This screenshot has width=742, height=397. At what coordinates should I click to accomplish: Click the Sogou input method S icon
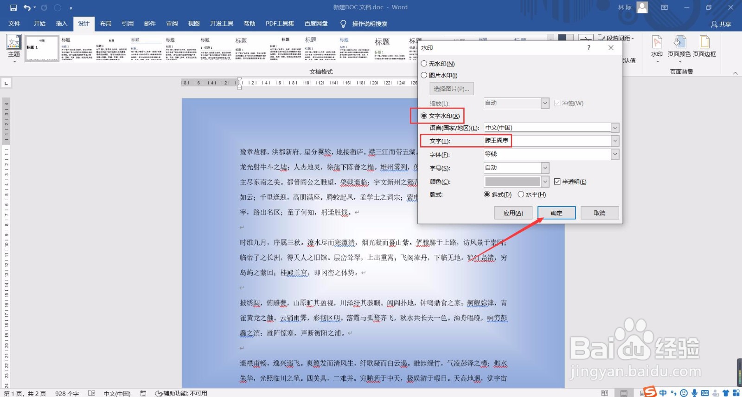pos(651,392)
